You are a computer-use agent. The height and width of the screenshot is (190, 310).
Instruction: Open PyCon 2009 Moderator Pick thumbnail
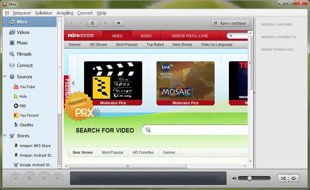coord(113,83)
